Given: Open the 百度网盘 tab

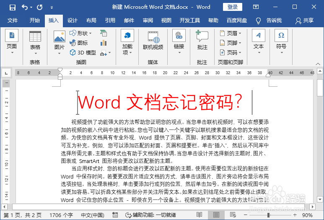Looking at the screenshot, I should [x=237, y=21].
